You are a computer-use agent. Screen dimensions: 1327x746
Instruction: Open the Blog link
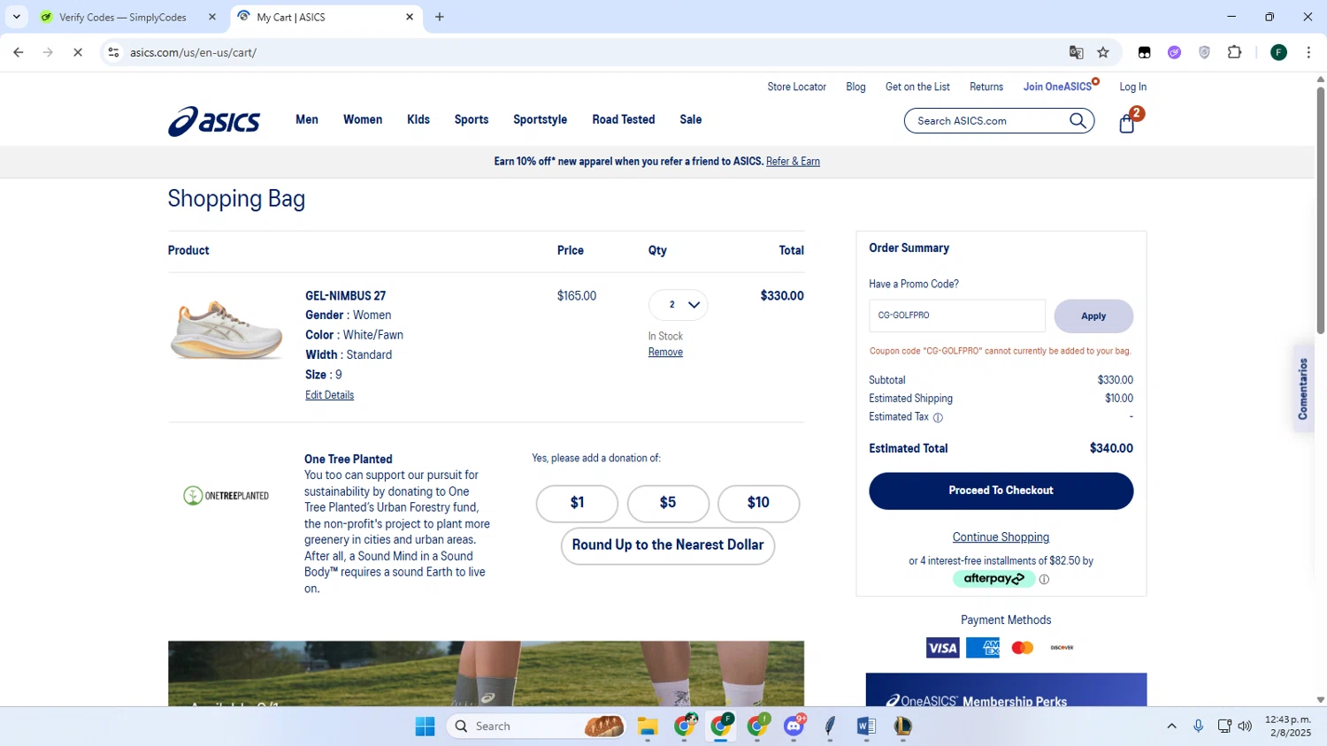[x=855, y=87]
